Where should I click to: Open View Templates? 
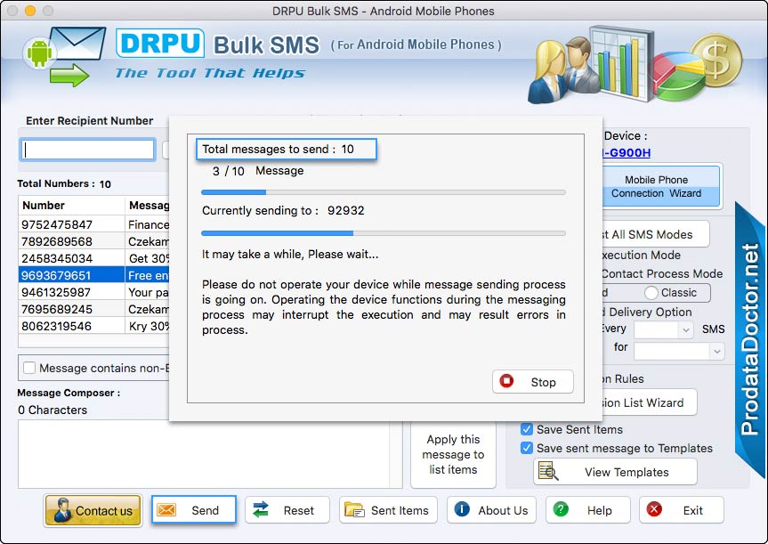tap(615, 472)
